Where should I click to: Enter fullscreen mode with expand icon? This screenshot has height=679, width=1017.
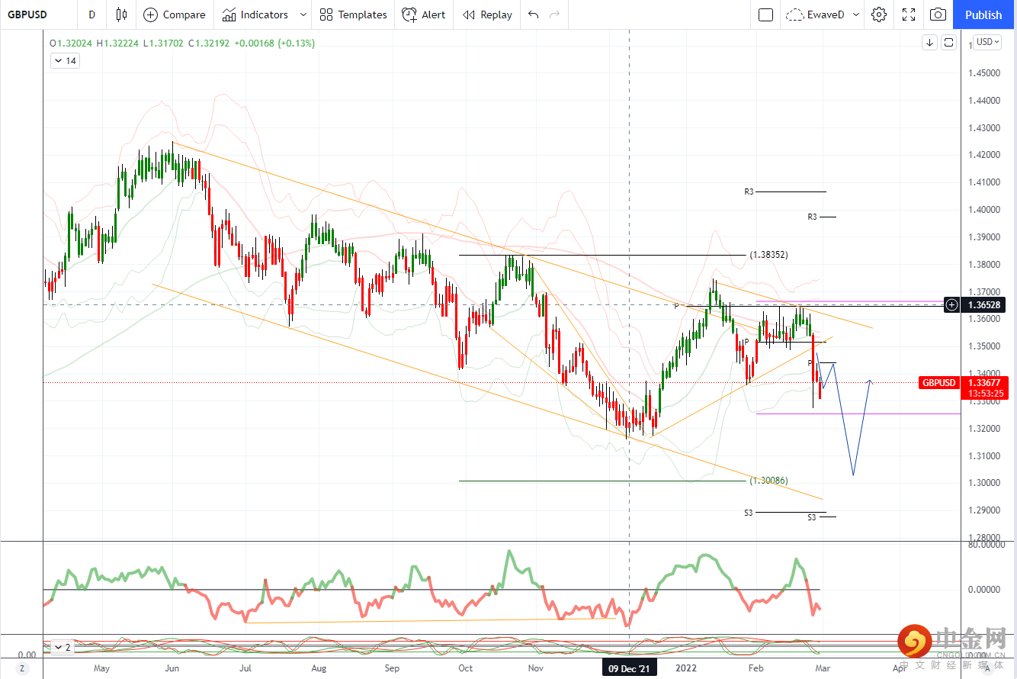tap(909, 14)
